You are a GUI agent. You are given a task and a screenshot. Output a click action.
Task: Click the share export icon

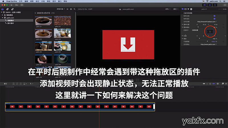[225, 5]
